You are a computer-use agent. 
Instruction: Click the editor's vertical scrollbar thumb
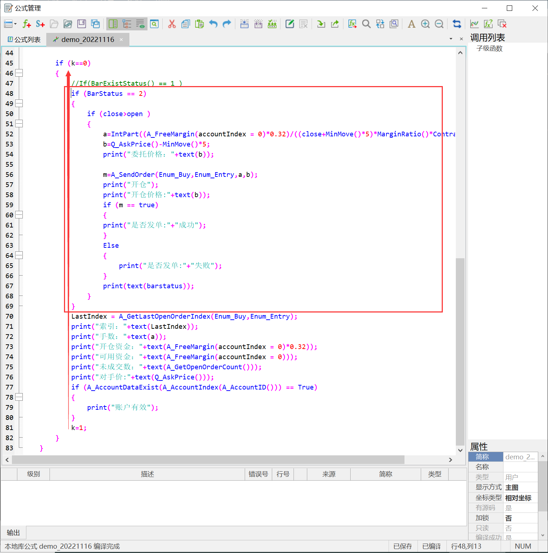(460, 351)
